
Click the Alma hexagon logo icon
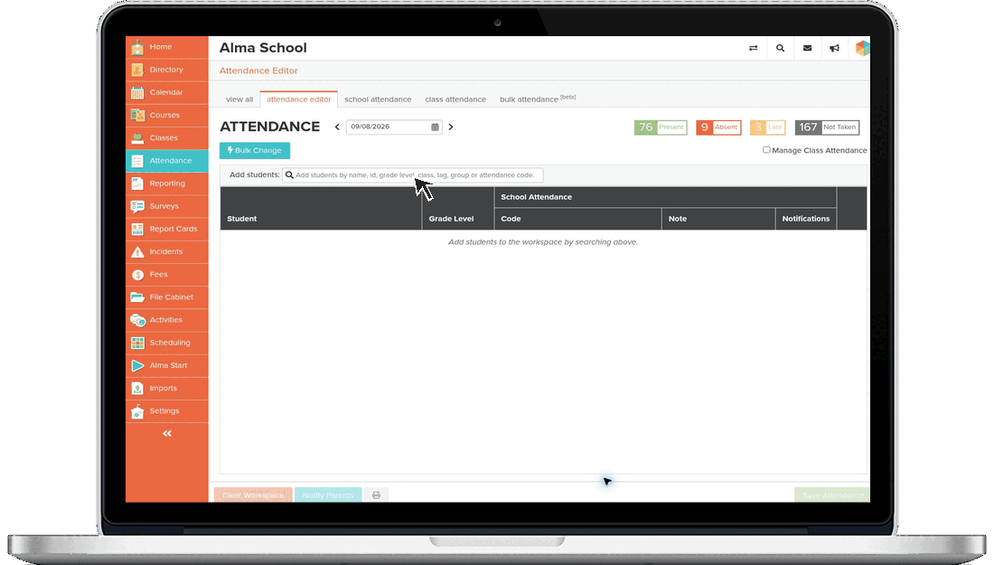coord(862,48)
